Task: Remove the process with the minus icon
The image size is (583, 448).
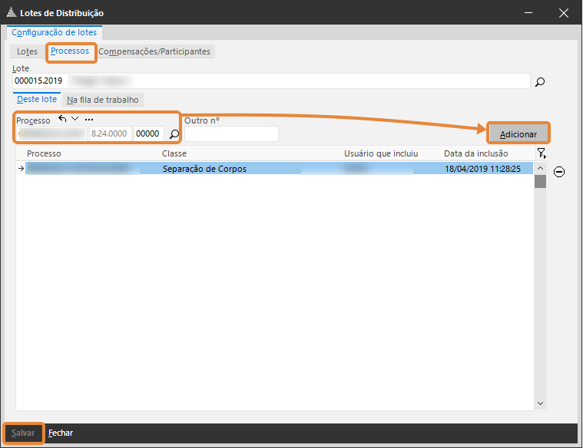Action: [559, 172]
